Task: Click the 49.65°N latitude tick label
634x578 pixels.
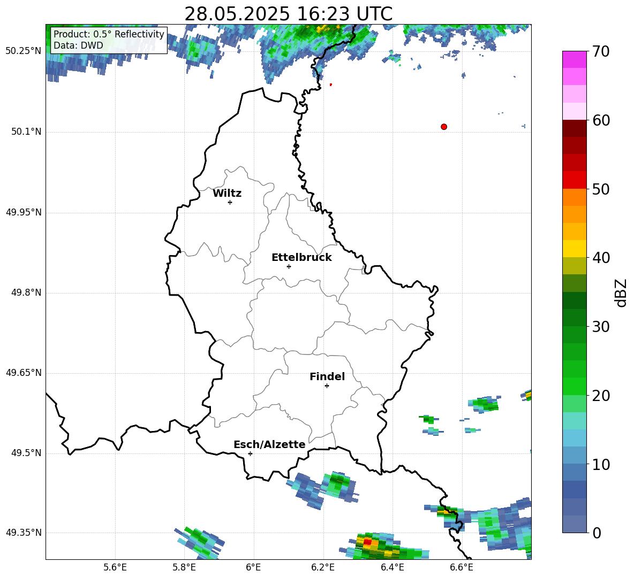Action: click(x=24, y=373)
